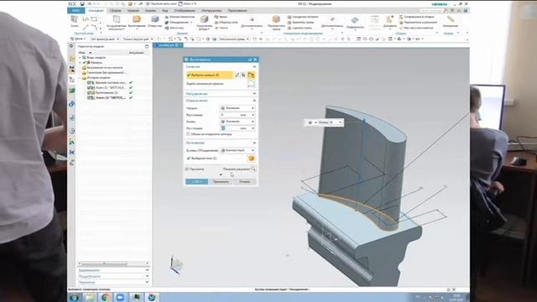Toggle checkbox of Extrude (2) feature
537x302 pixels.
(x=91, y=92)
